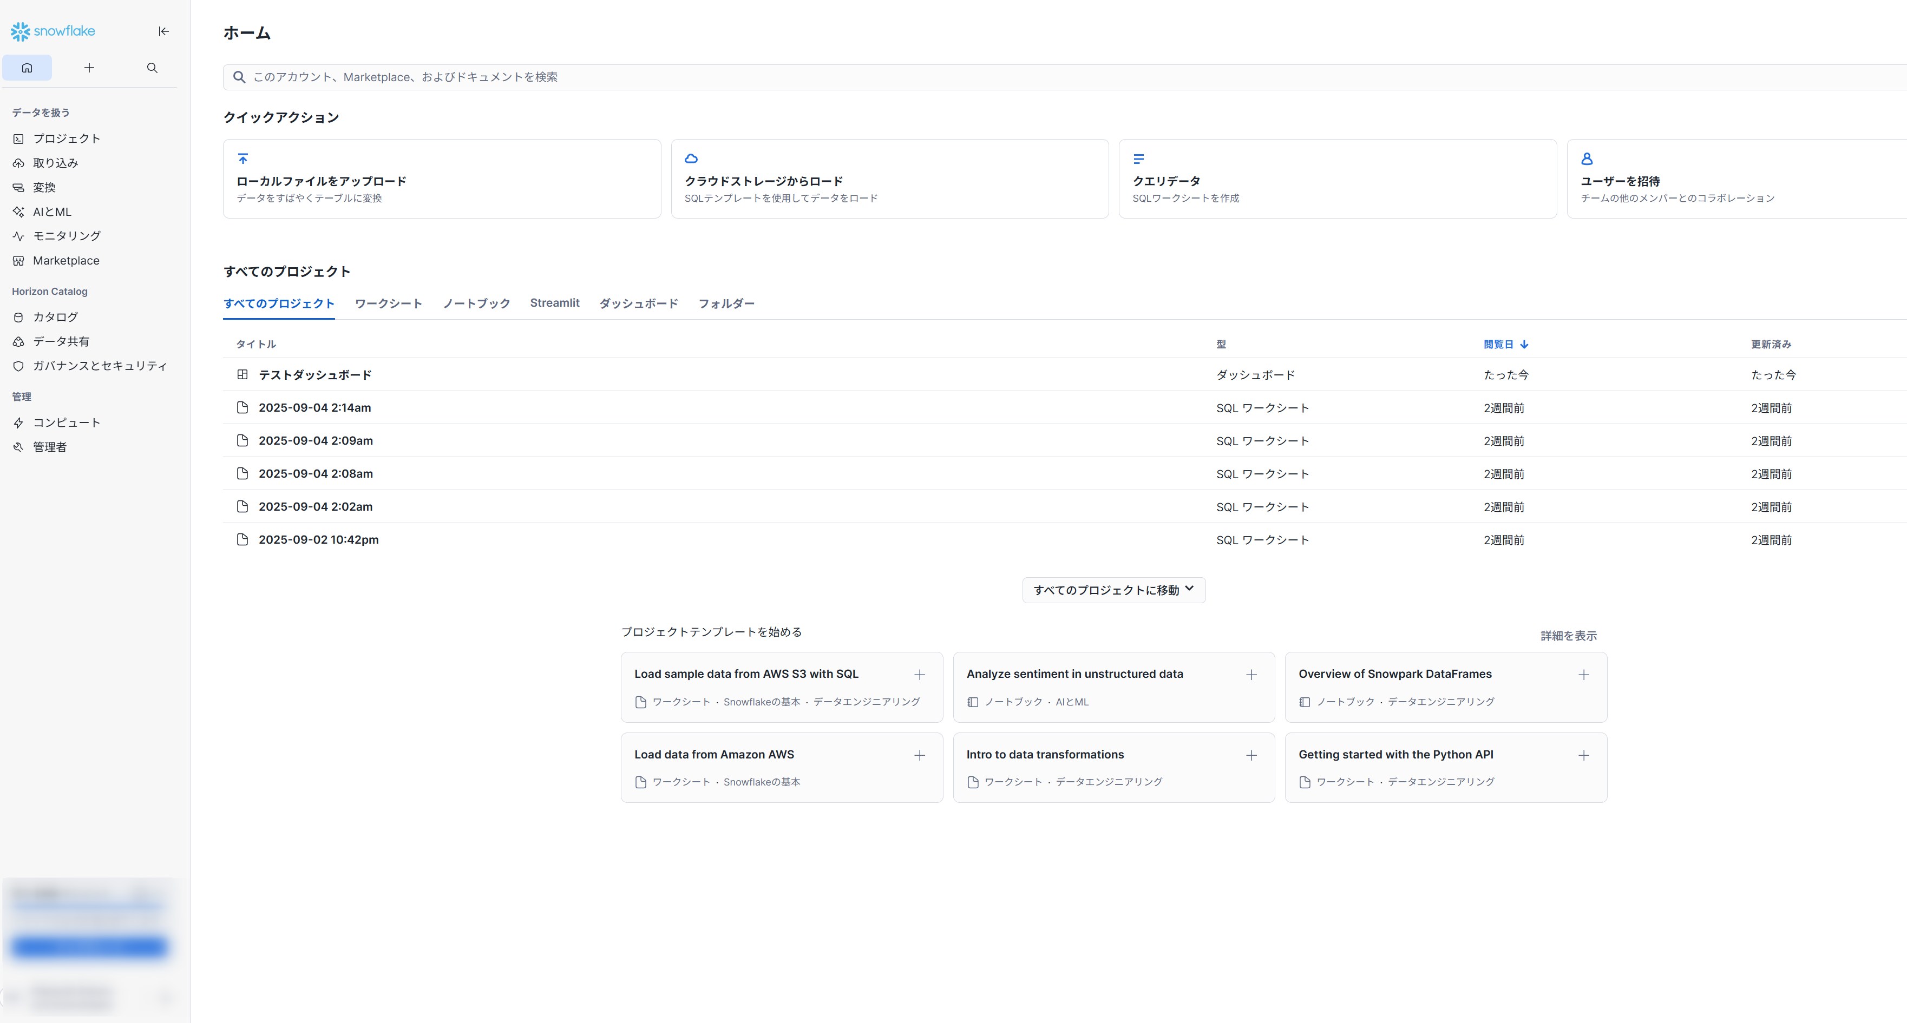Sort by the 更新済み column header
The image size is (1907, 1023).
[x=1770, y=344]
